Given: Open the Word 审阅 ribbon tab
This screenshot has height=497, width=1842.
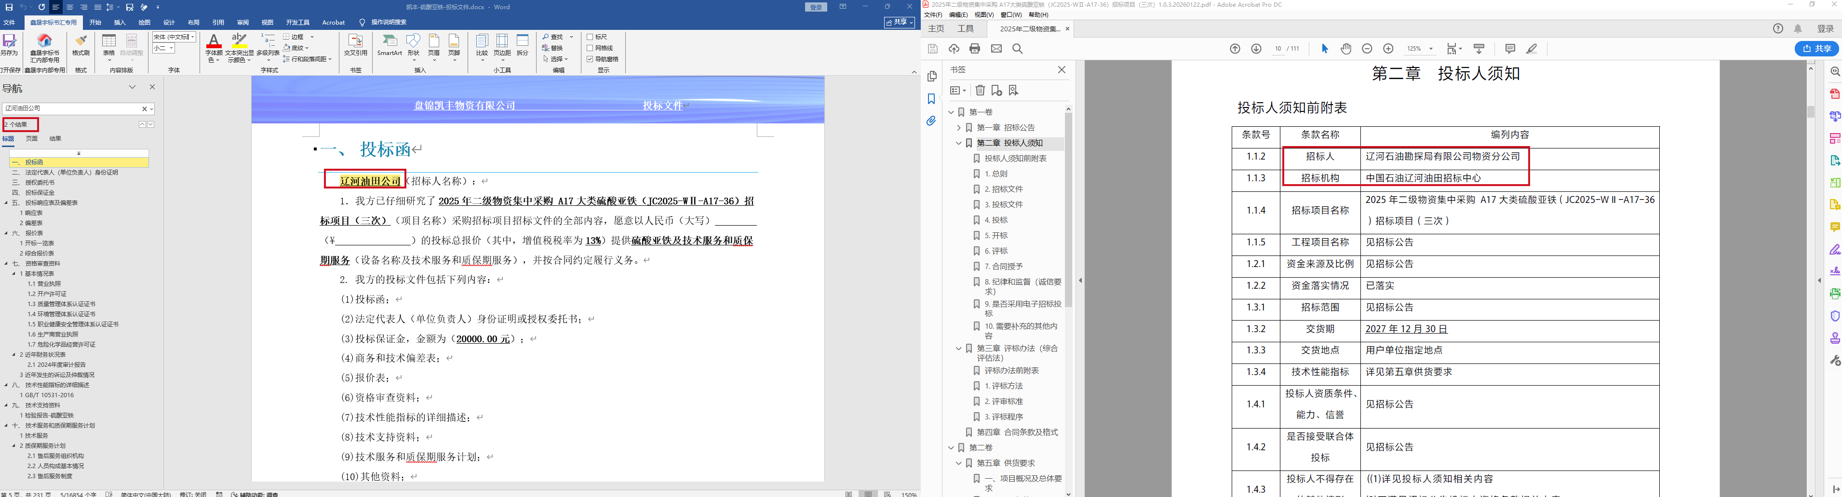Looking at the screenshot, I should click(x=242, y=22).
